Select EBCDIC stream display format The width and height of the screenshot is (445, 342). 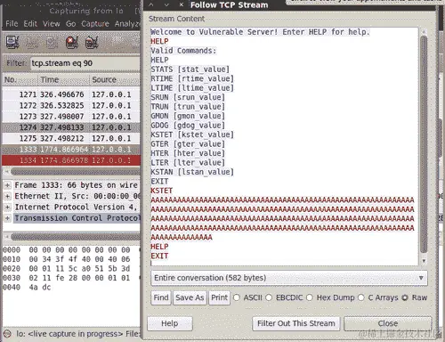[x=269, y=297]
